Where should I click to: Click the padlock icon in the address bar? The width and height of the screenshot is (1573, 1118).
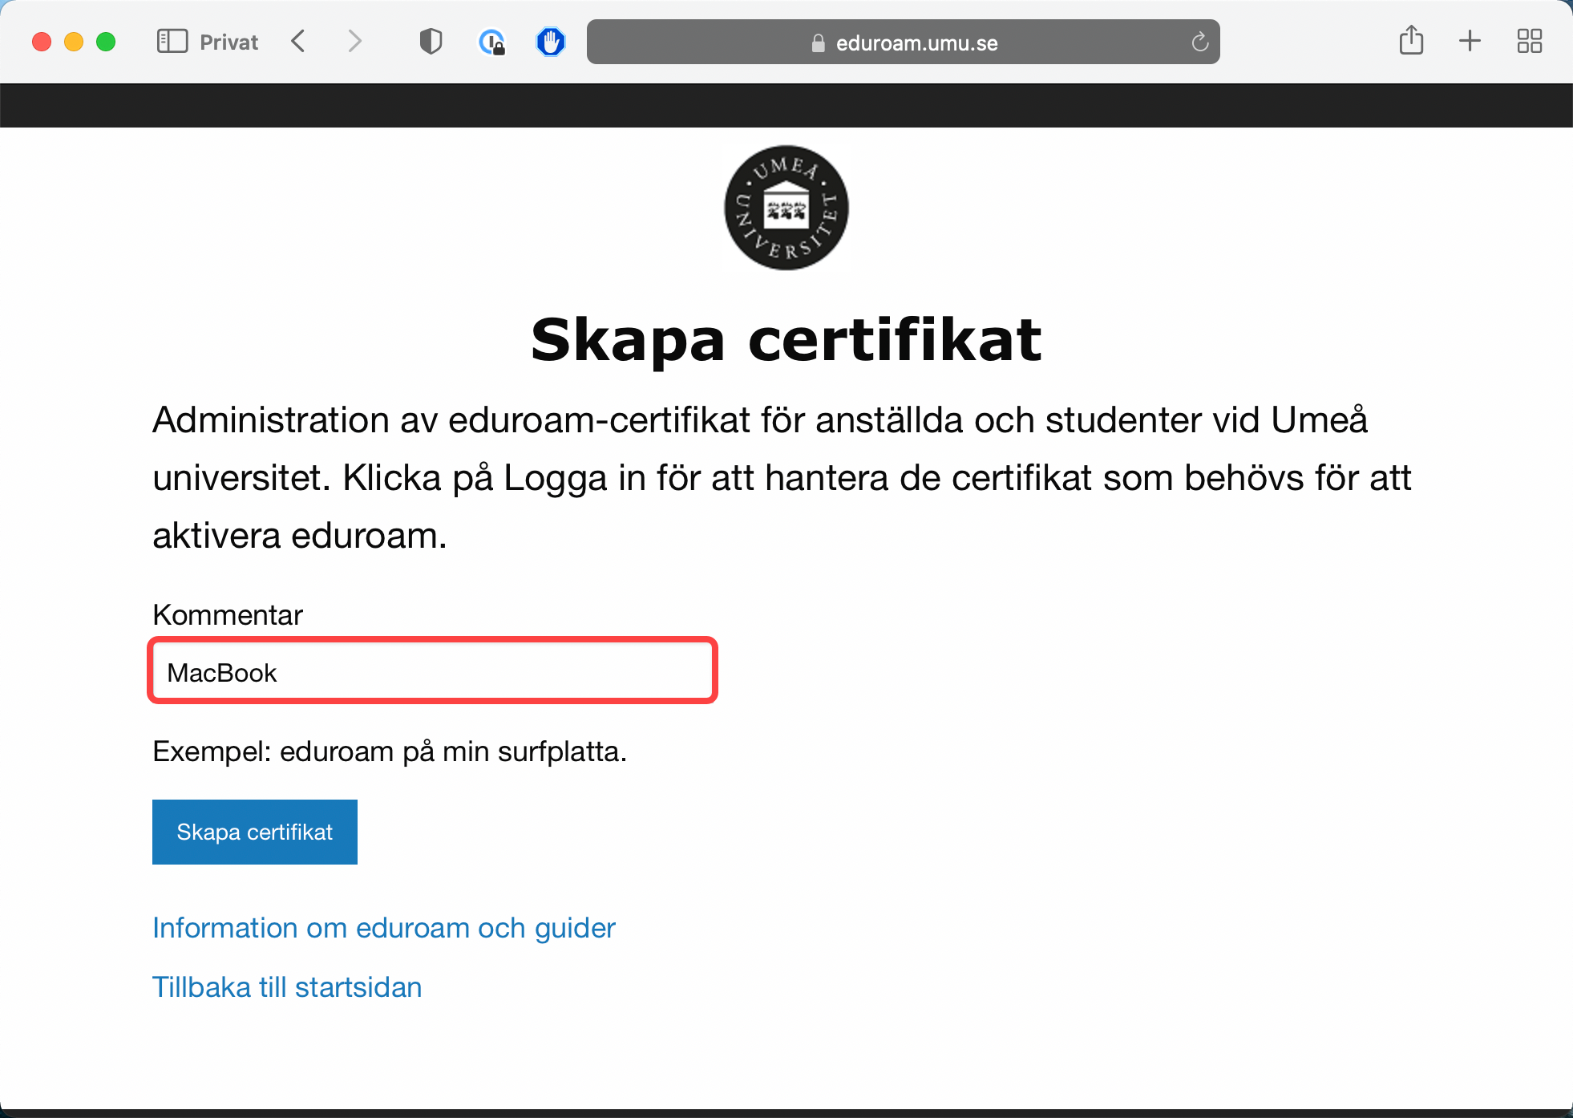pyautogui.click(x=818, y=43)
